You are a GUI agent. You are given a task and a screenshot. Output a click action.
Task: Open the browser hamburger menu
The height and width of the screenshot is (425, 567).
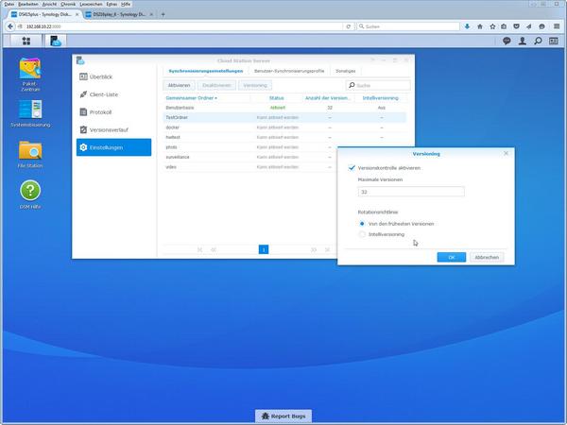[557, 26]
